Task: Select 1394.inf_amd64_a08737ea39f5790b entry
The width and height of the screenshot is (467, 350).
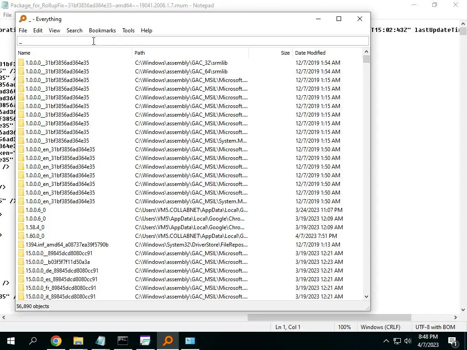Action: point(67,245)
